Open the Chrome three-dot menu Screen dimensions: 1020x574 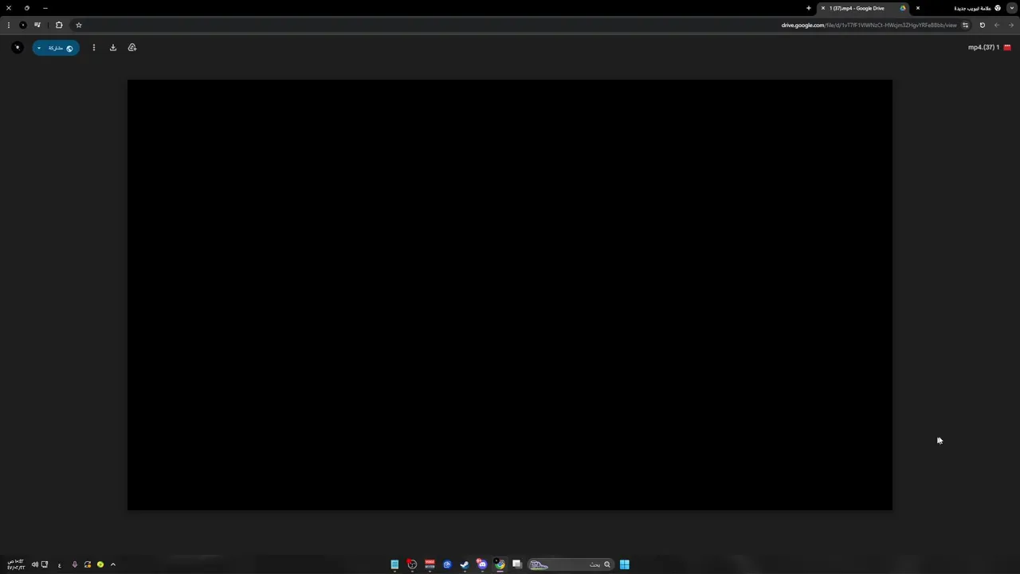click(9, 25)
